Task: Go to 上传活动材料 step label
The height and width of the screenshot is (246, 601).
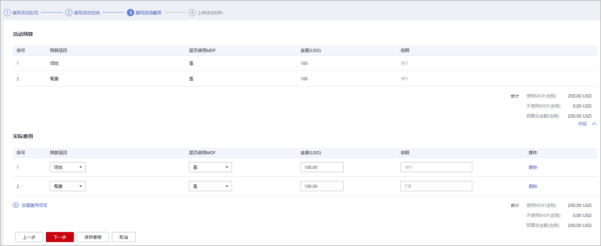Action: click(x=210, y=13)
